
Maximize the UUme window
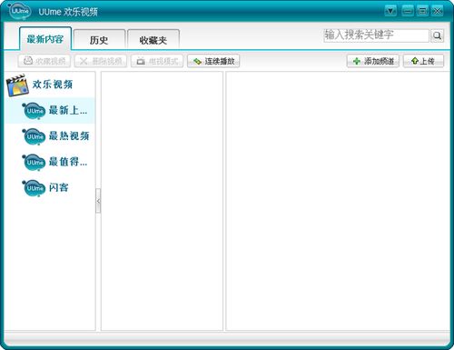422,11
